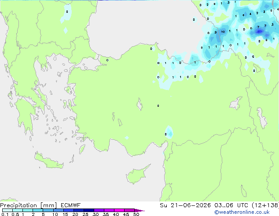Click the date Su 21-06-2026
This screenshot has width=279, height=216.
(x=185, y=205)
